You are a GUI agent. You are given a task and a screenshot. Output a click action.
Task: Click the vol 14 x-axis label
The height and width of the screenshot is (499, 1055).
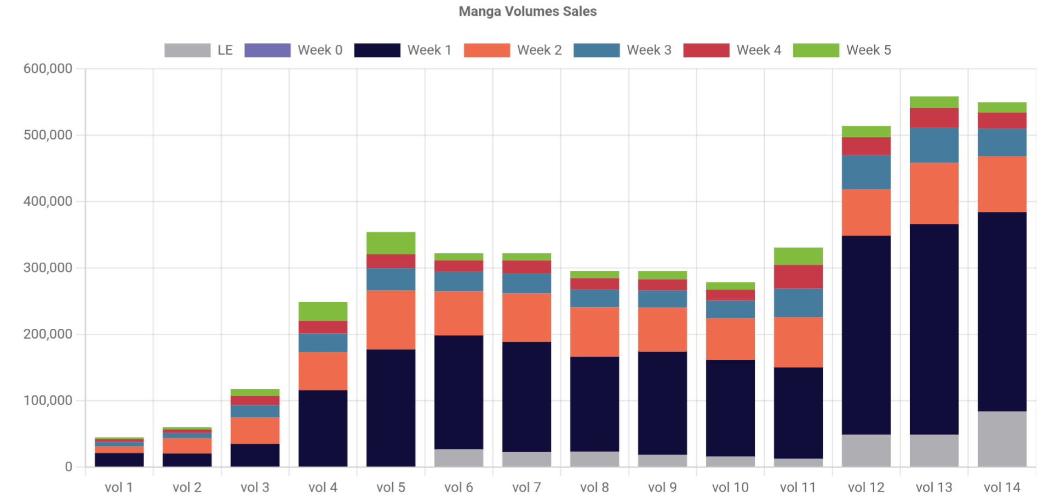coord(1002,488)
